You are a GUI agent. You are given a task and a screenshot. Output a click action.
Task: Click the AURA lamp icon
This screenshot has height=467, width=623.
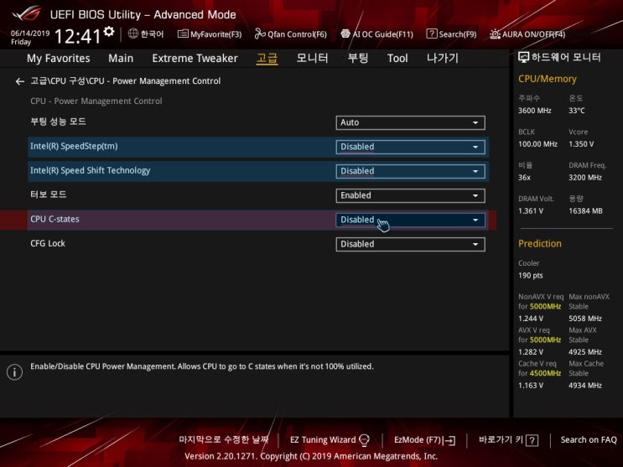tap(495, 34)
